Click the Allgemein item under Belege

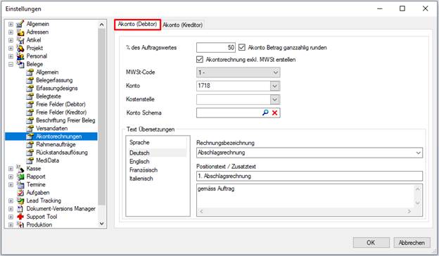point(47,72)
